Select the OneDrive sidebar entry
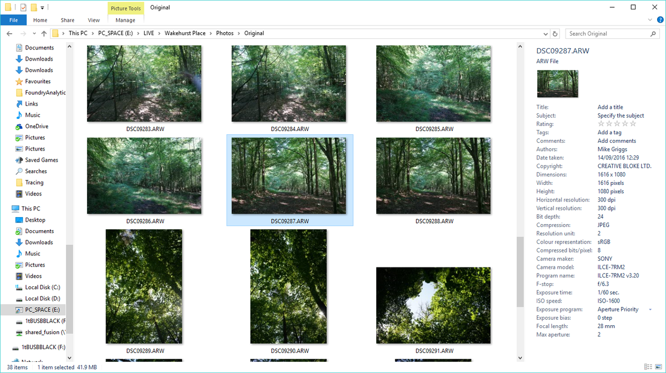The height and width of the screenshot is (373, 666). coord(37,126)
